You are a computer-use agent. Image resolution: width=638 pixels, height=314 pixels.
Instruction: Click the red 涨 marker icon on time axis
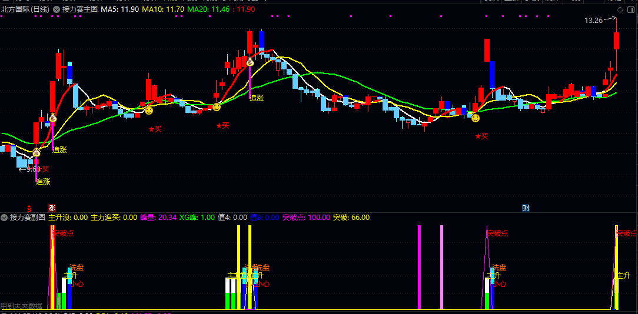tap(52, 208)
